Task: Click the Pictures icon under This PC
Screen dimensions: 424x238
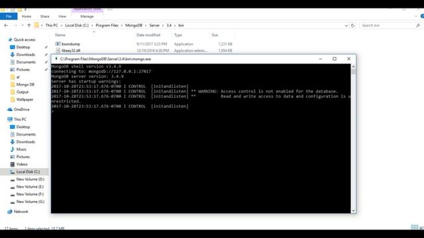Action: pos(13,157)
